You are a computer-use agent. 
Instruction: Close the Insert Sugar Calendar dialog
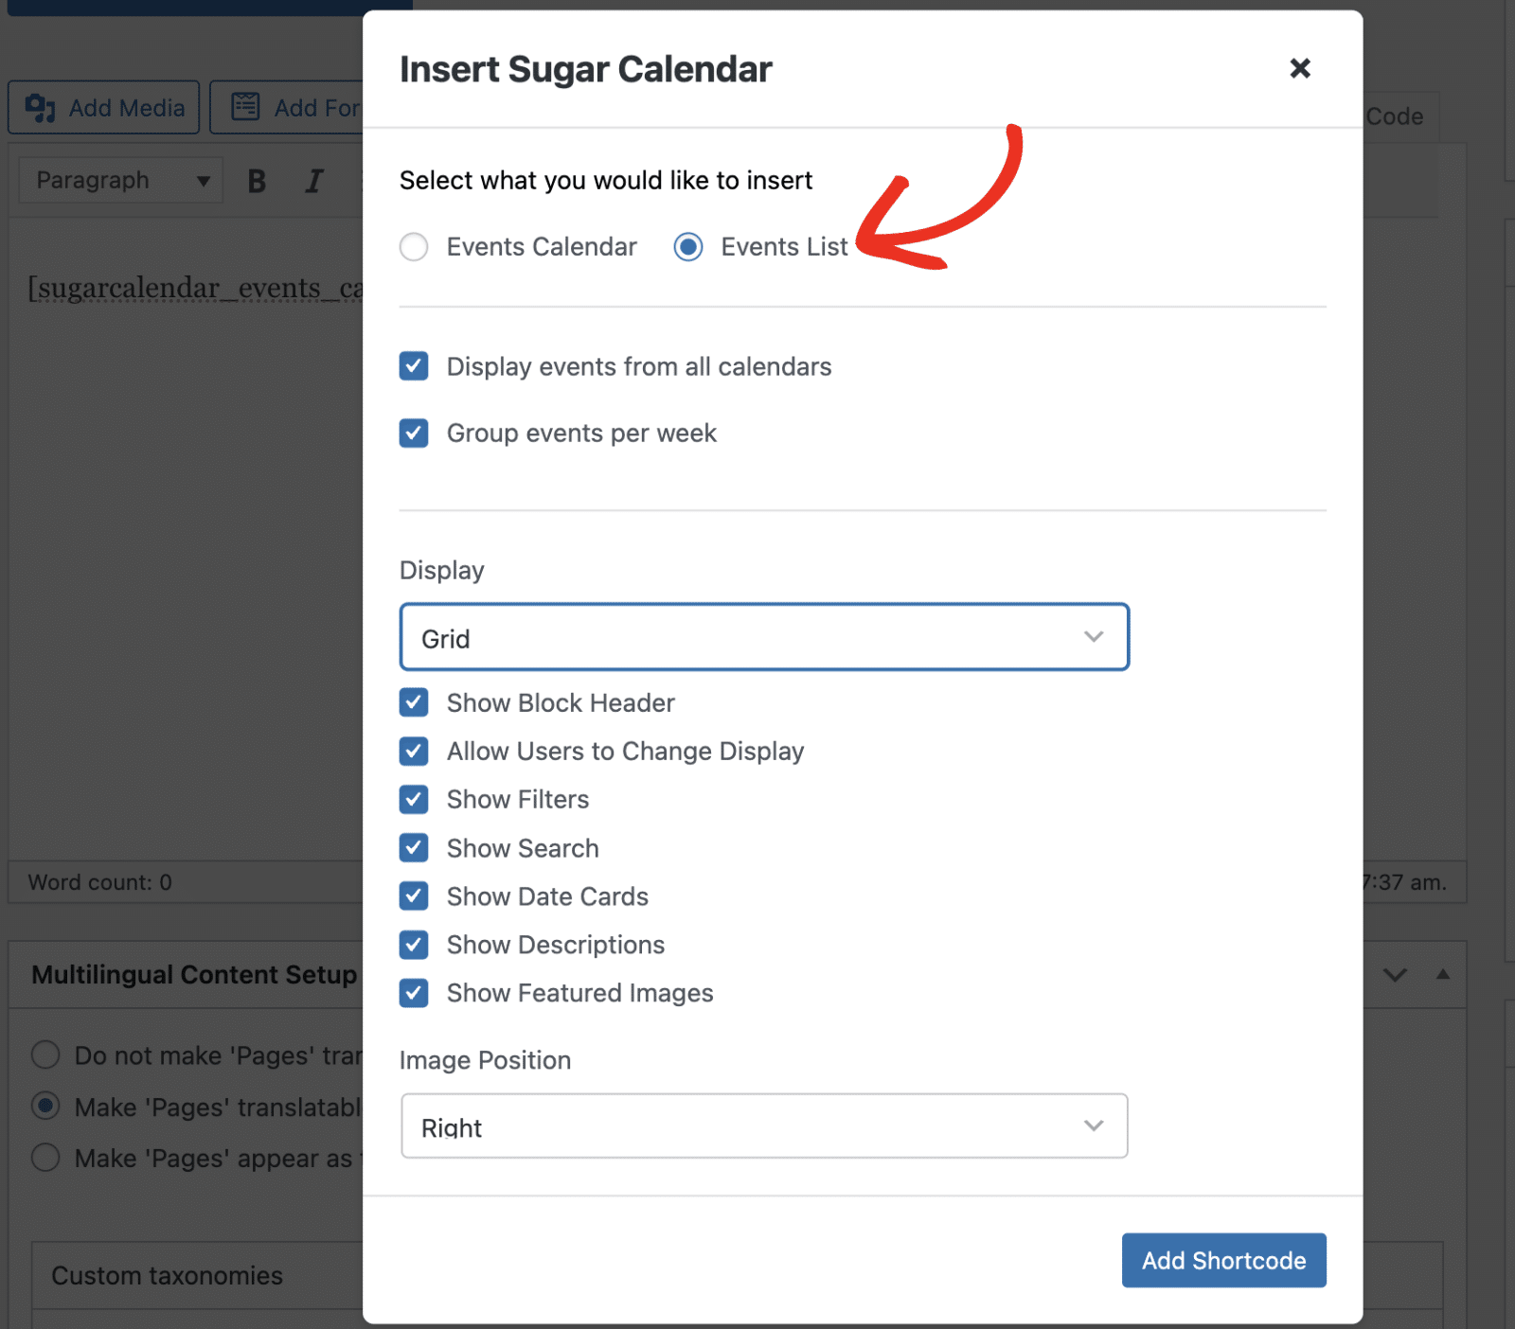pyautogui.click(x=1299, y=68)
